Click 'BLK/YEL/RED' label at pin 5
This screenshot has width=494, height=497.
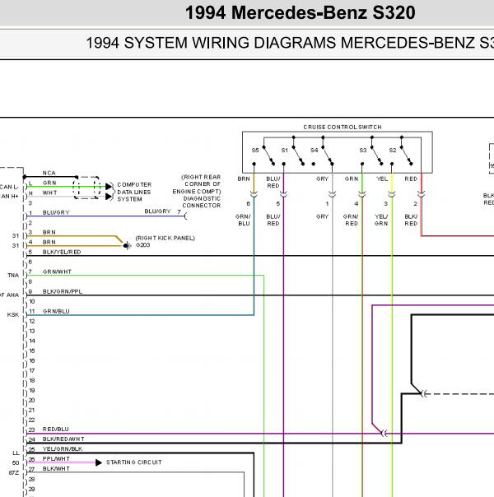tap(62, 252)
